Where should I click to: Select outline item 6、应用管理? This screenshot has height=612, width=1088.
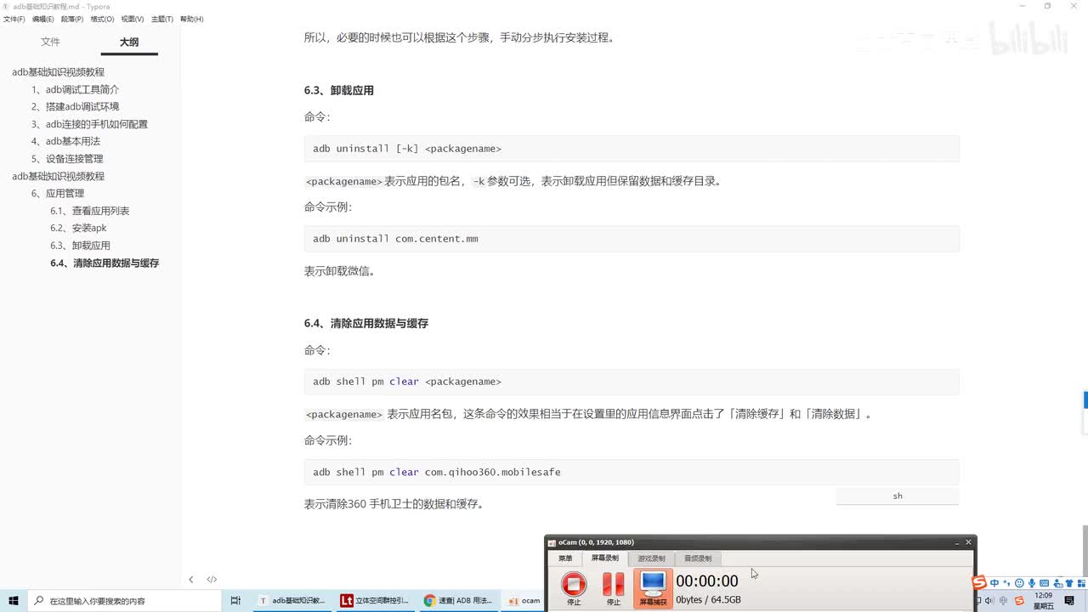pyautogui.click(x=58, y=193)
